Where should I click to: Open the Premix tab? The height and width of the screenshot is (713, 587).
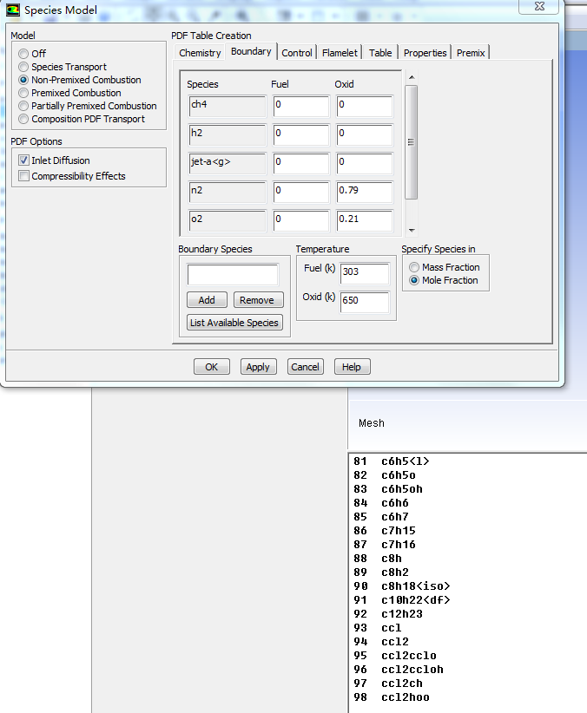click(x=471, y=53)
